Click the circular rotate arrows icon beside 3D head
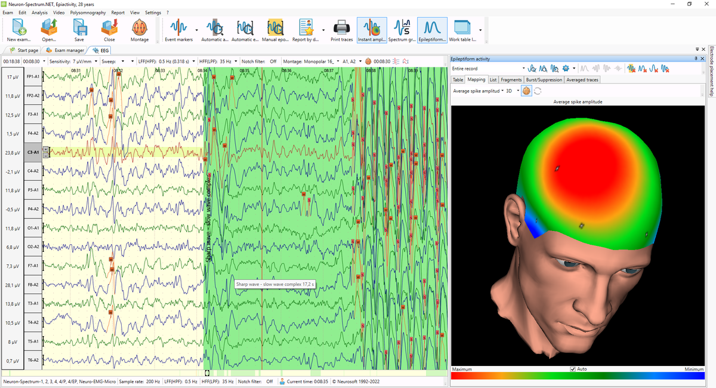Screen dimensions: 716x388 538,91
